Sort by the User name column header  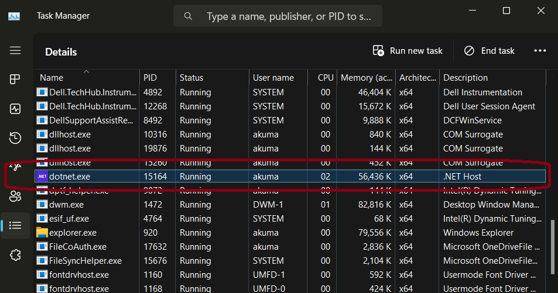click(278, 78)
